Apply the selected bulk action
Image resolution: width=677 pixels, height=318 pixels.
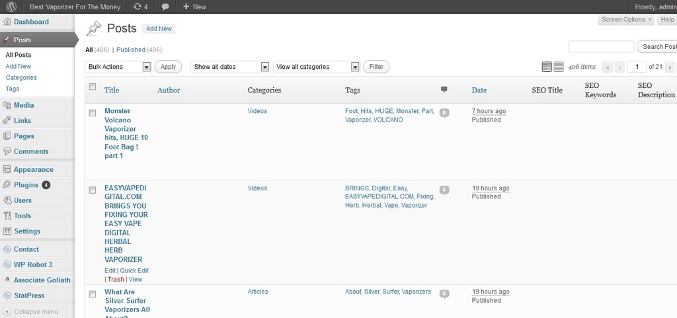click(168, 67)
